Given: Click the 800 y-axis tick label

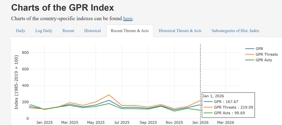Looking at the screenshot, I should coord(25,53).
